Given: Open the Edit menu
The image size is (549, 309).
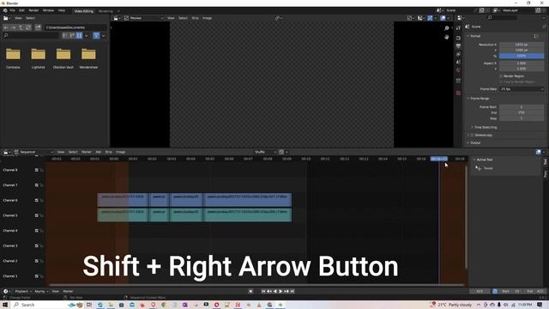Looking at the screenshot, I should click(x=21, y=10).
